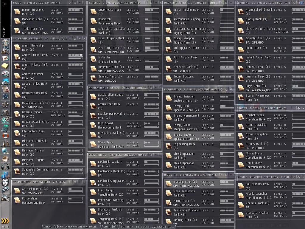Open the Journal book icon
This screenshot has height=229, width=305.
(x=5, y=159)
